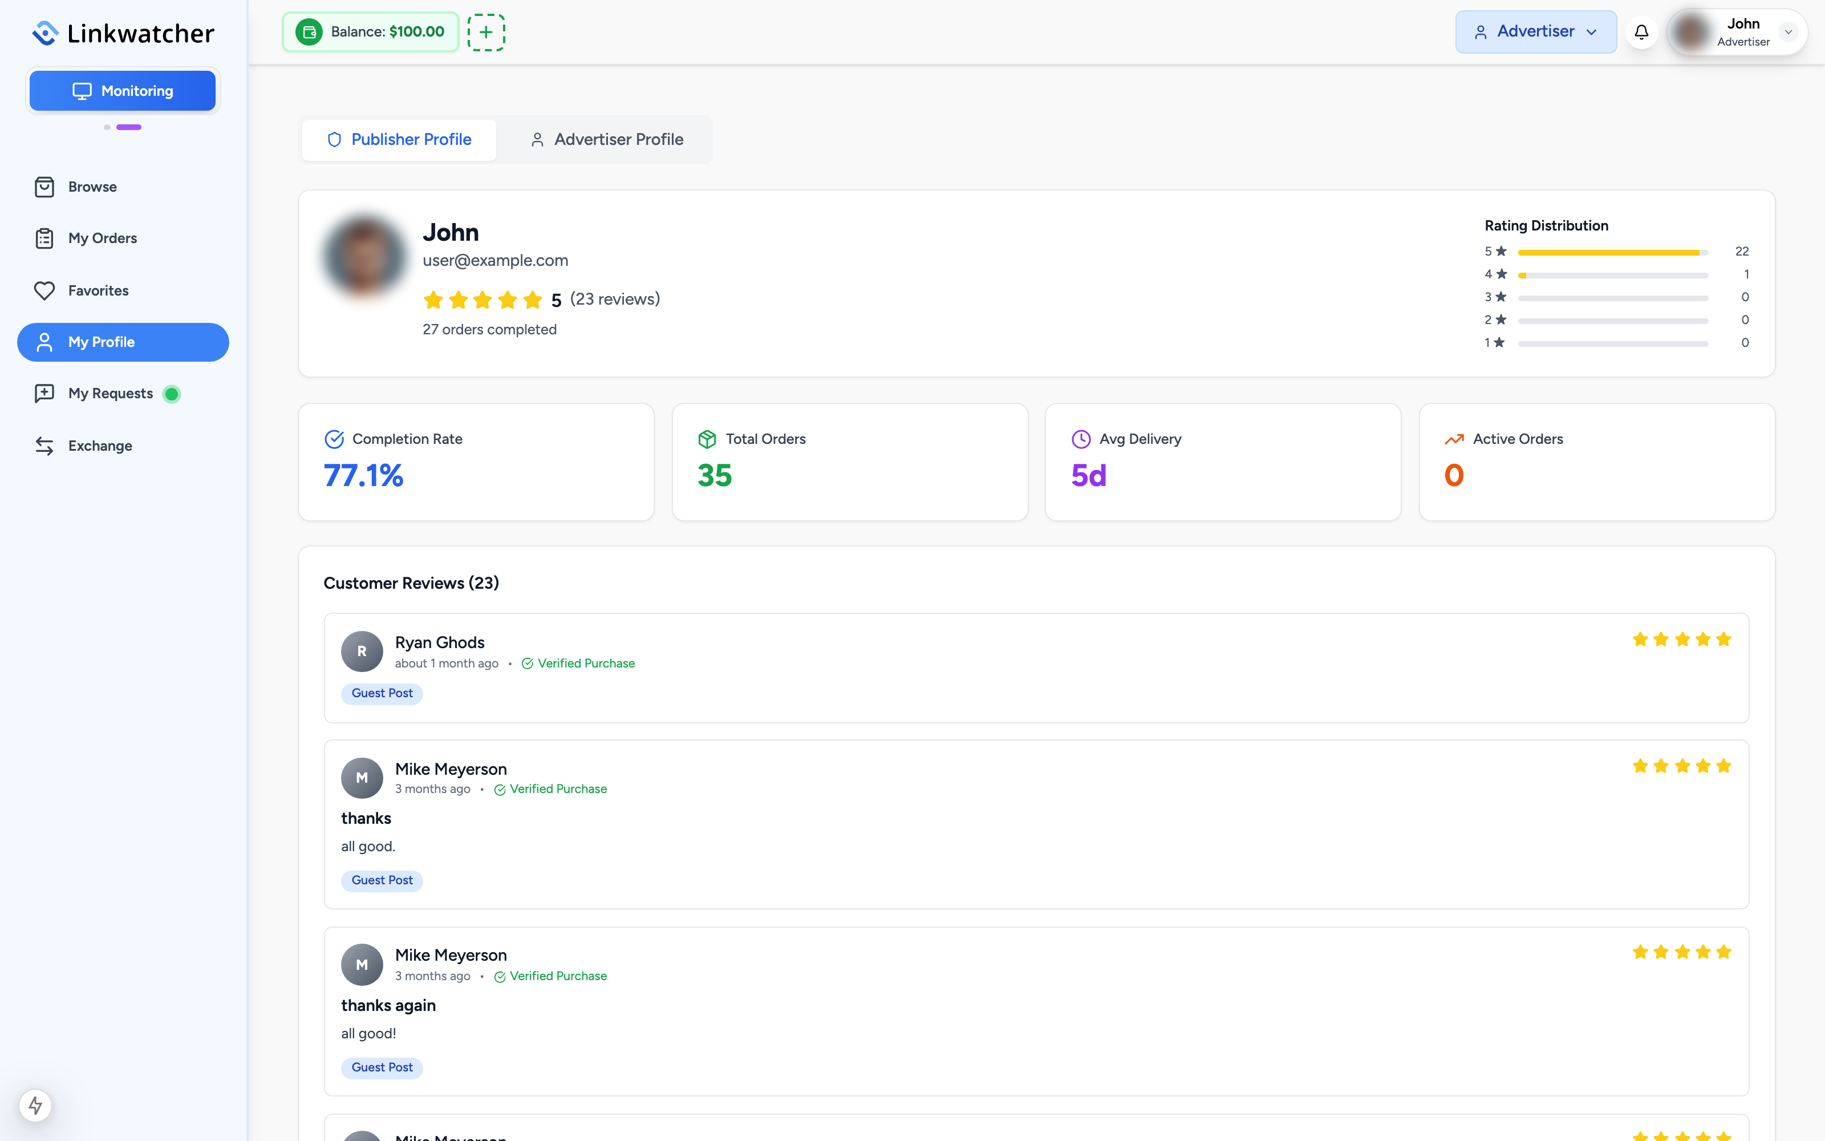The image size is (1825, 1141).
Task: Click the green status dot beside My Requests
Action: click(x=172, y=394)
